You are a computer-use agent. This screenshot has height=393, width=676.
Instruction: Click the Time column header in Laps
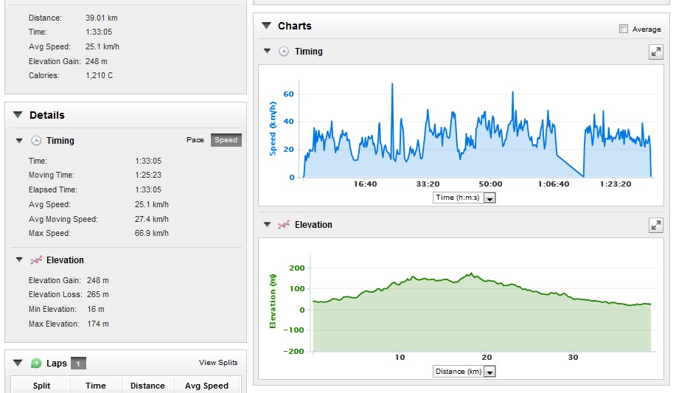point(96,386)
